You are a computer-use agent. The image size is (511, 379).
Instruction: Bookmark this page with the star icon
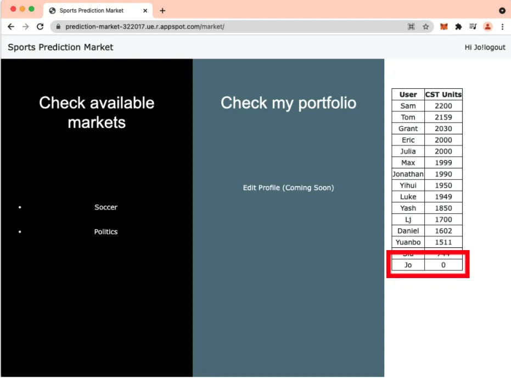click(425, 27)
